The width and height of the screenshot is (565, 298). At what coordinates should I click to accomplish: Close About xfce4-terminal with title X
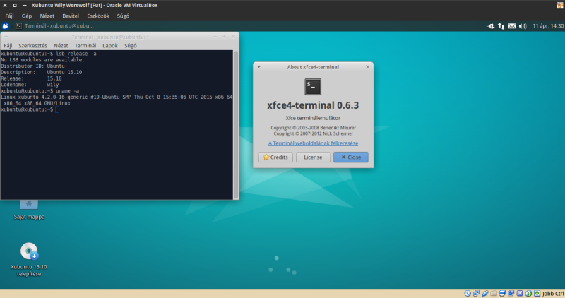click(367, 67)
